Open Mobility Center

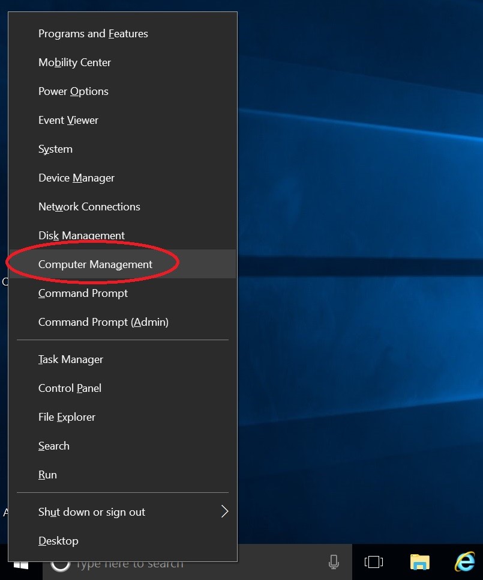pyautogui.click(x=74, y=63)
